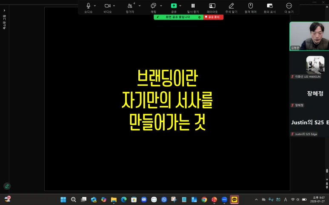Click the muted mic icon beside 장혜정 label
This screenshot has height=205, width=329.
(292, 105)
